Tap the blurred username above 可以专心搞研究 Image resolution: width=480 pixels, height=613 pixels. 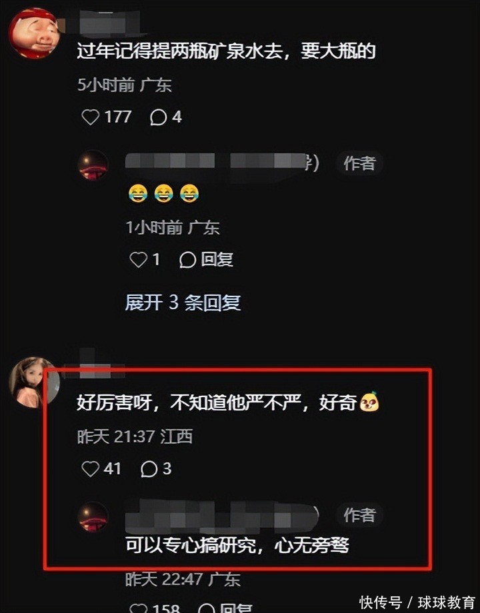[x=222, y=515]
